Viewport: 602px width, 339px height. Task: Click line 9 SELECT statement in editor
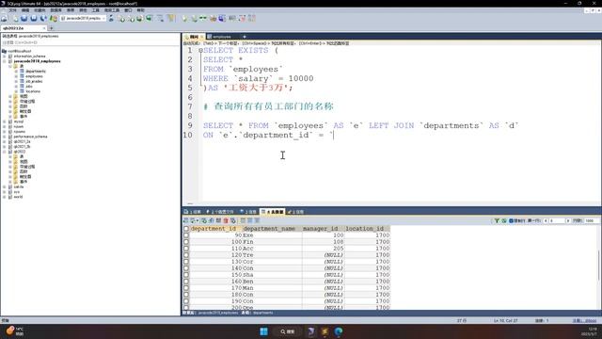pyautogui.click(x=360, y=125)
